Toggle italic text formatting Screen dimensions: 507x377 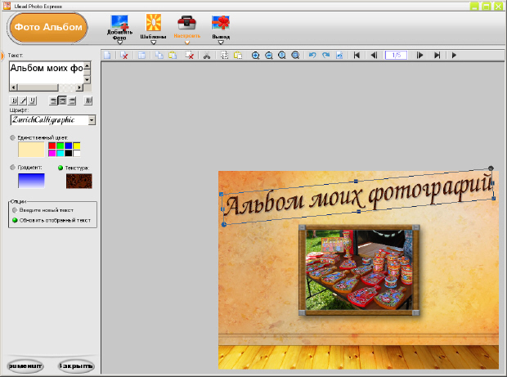23,101
